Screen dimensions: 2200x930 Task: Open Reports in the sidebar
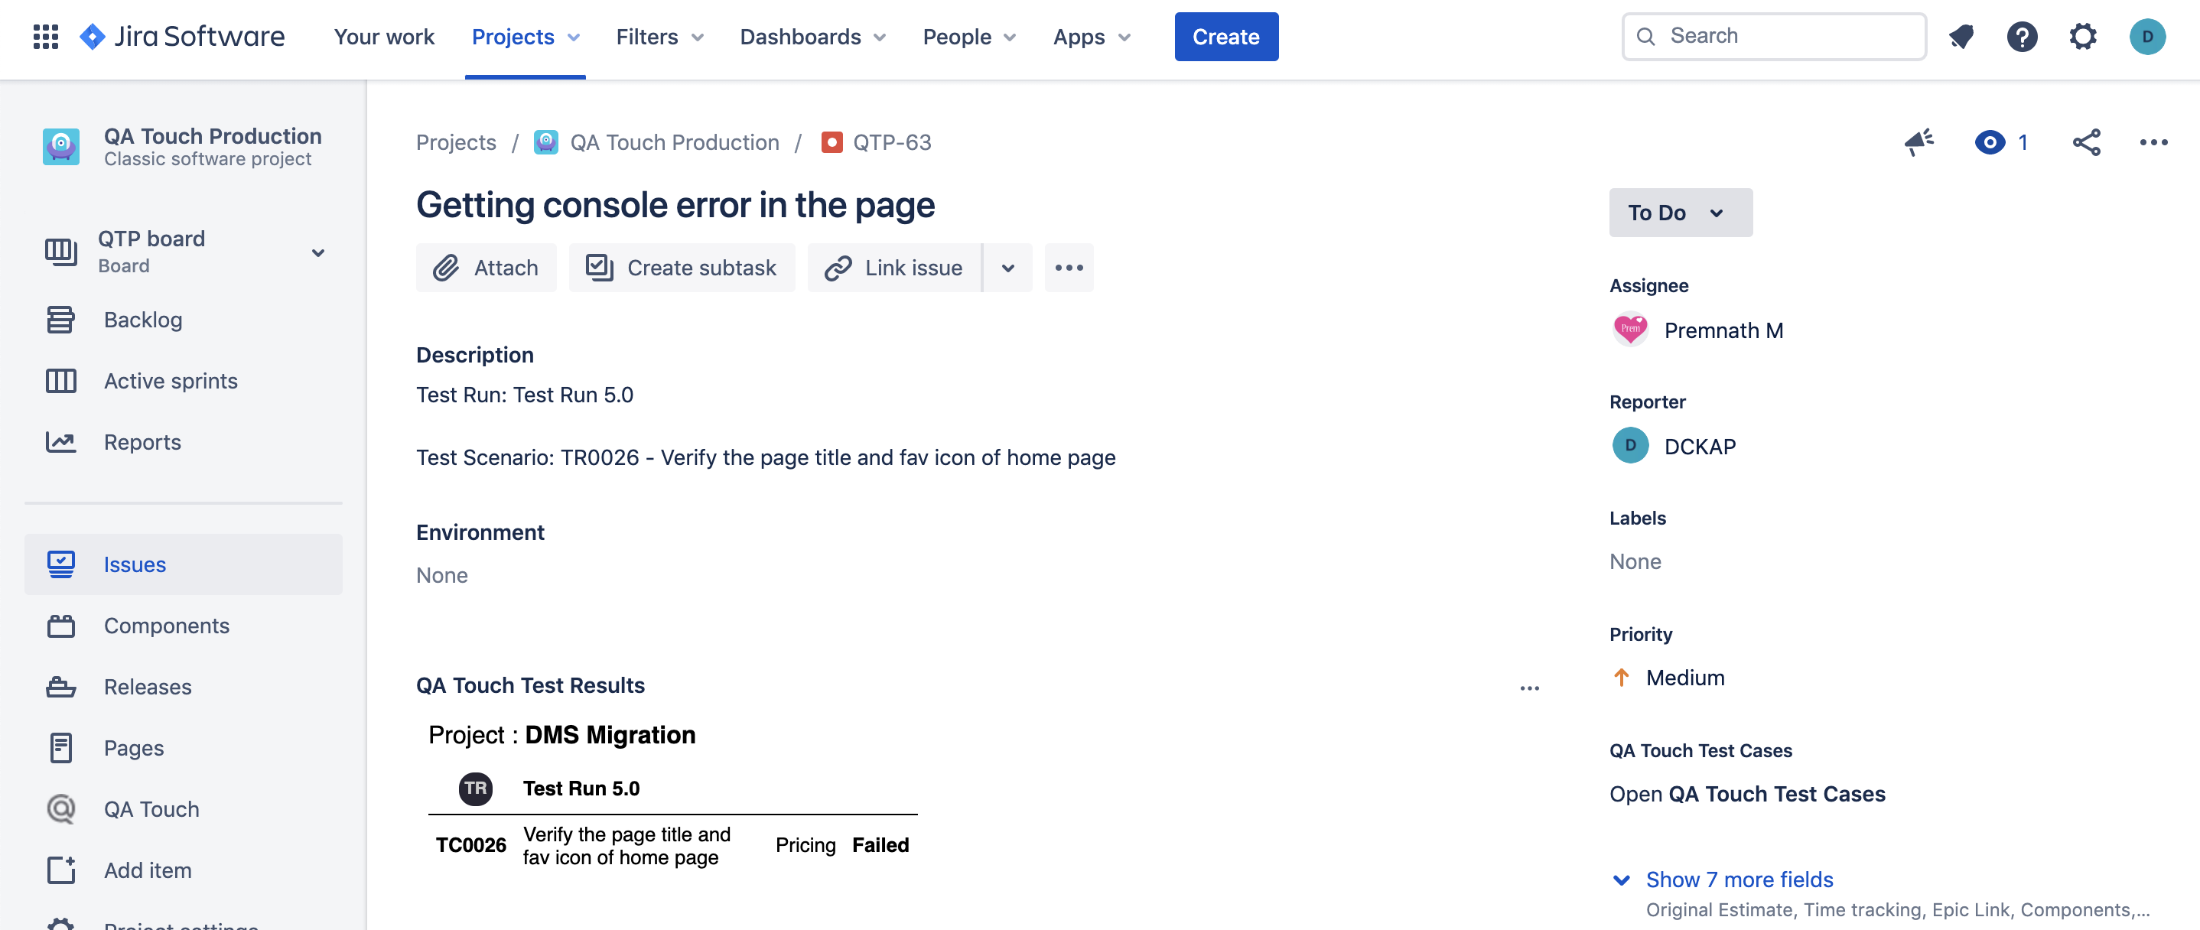click(184, 441)
